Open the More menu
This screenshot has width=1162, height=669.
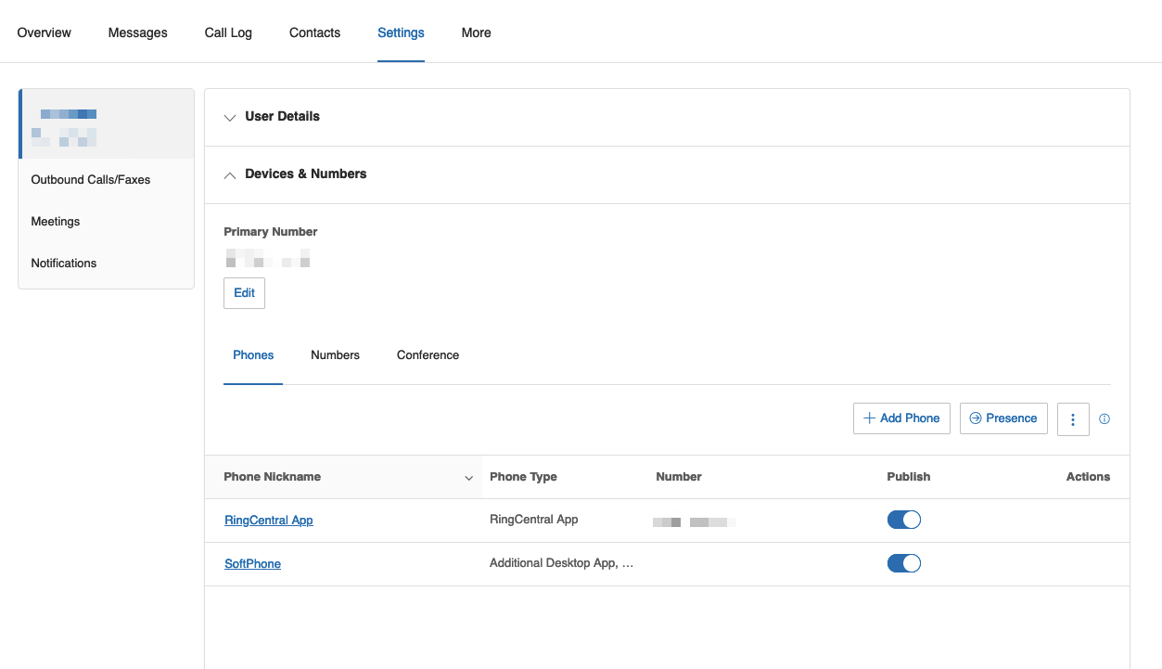[x=476, y=32]
